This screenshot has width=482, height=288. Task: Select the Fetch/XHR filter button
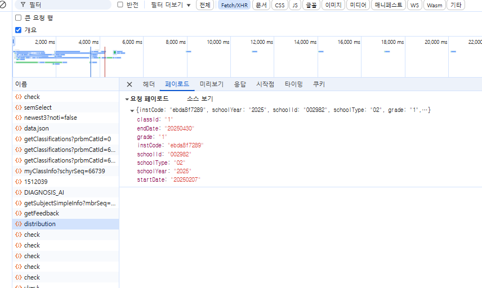(x=234, y=5)
